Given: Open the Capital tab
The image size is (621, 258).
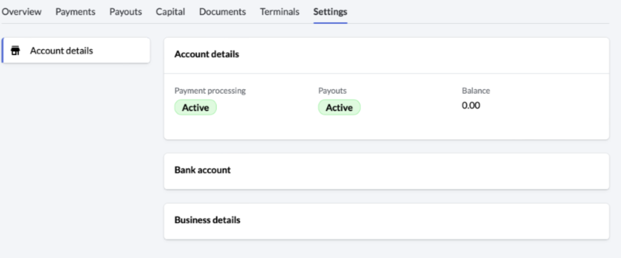Looking at the screenshot, I should pos(170,12).
